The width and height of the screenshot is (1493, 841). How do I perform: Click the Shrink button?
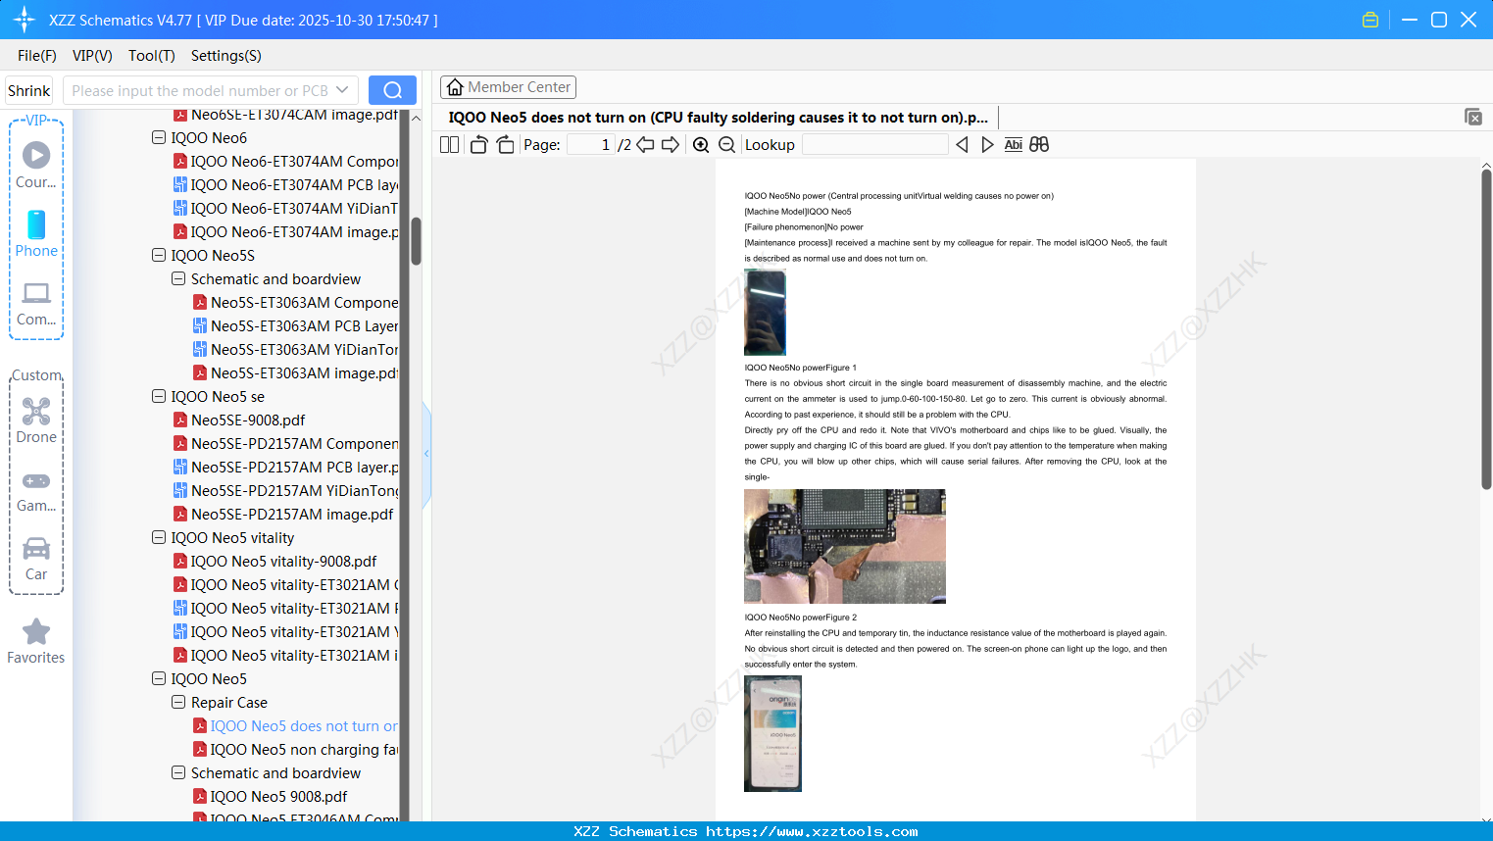[29, 90]
